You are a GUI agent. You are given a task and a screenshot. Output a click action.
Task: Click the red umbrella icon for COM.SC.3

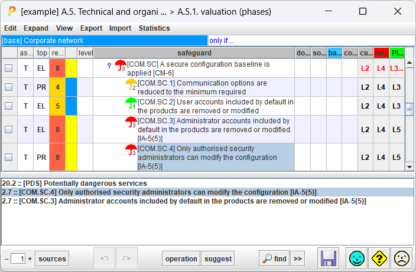[x=131, y=122]
